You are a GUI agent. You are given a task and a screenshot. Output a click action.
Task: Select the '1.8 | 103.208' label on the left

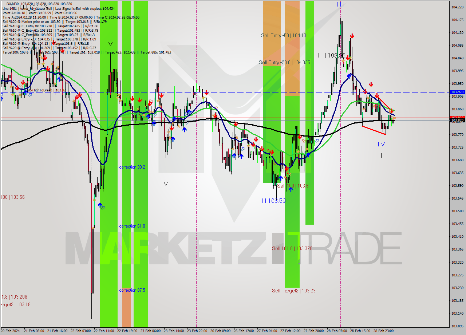coord(13,297)
